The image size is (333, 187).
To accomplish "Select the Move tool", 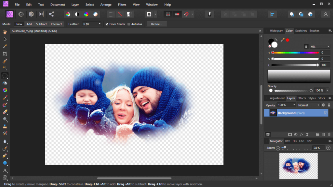I will tap(5, 39).
